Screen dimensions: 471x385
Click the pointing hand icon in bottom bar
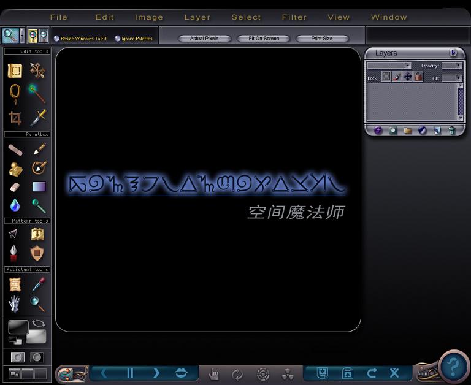coord(213,374)
